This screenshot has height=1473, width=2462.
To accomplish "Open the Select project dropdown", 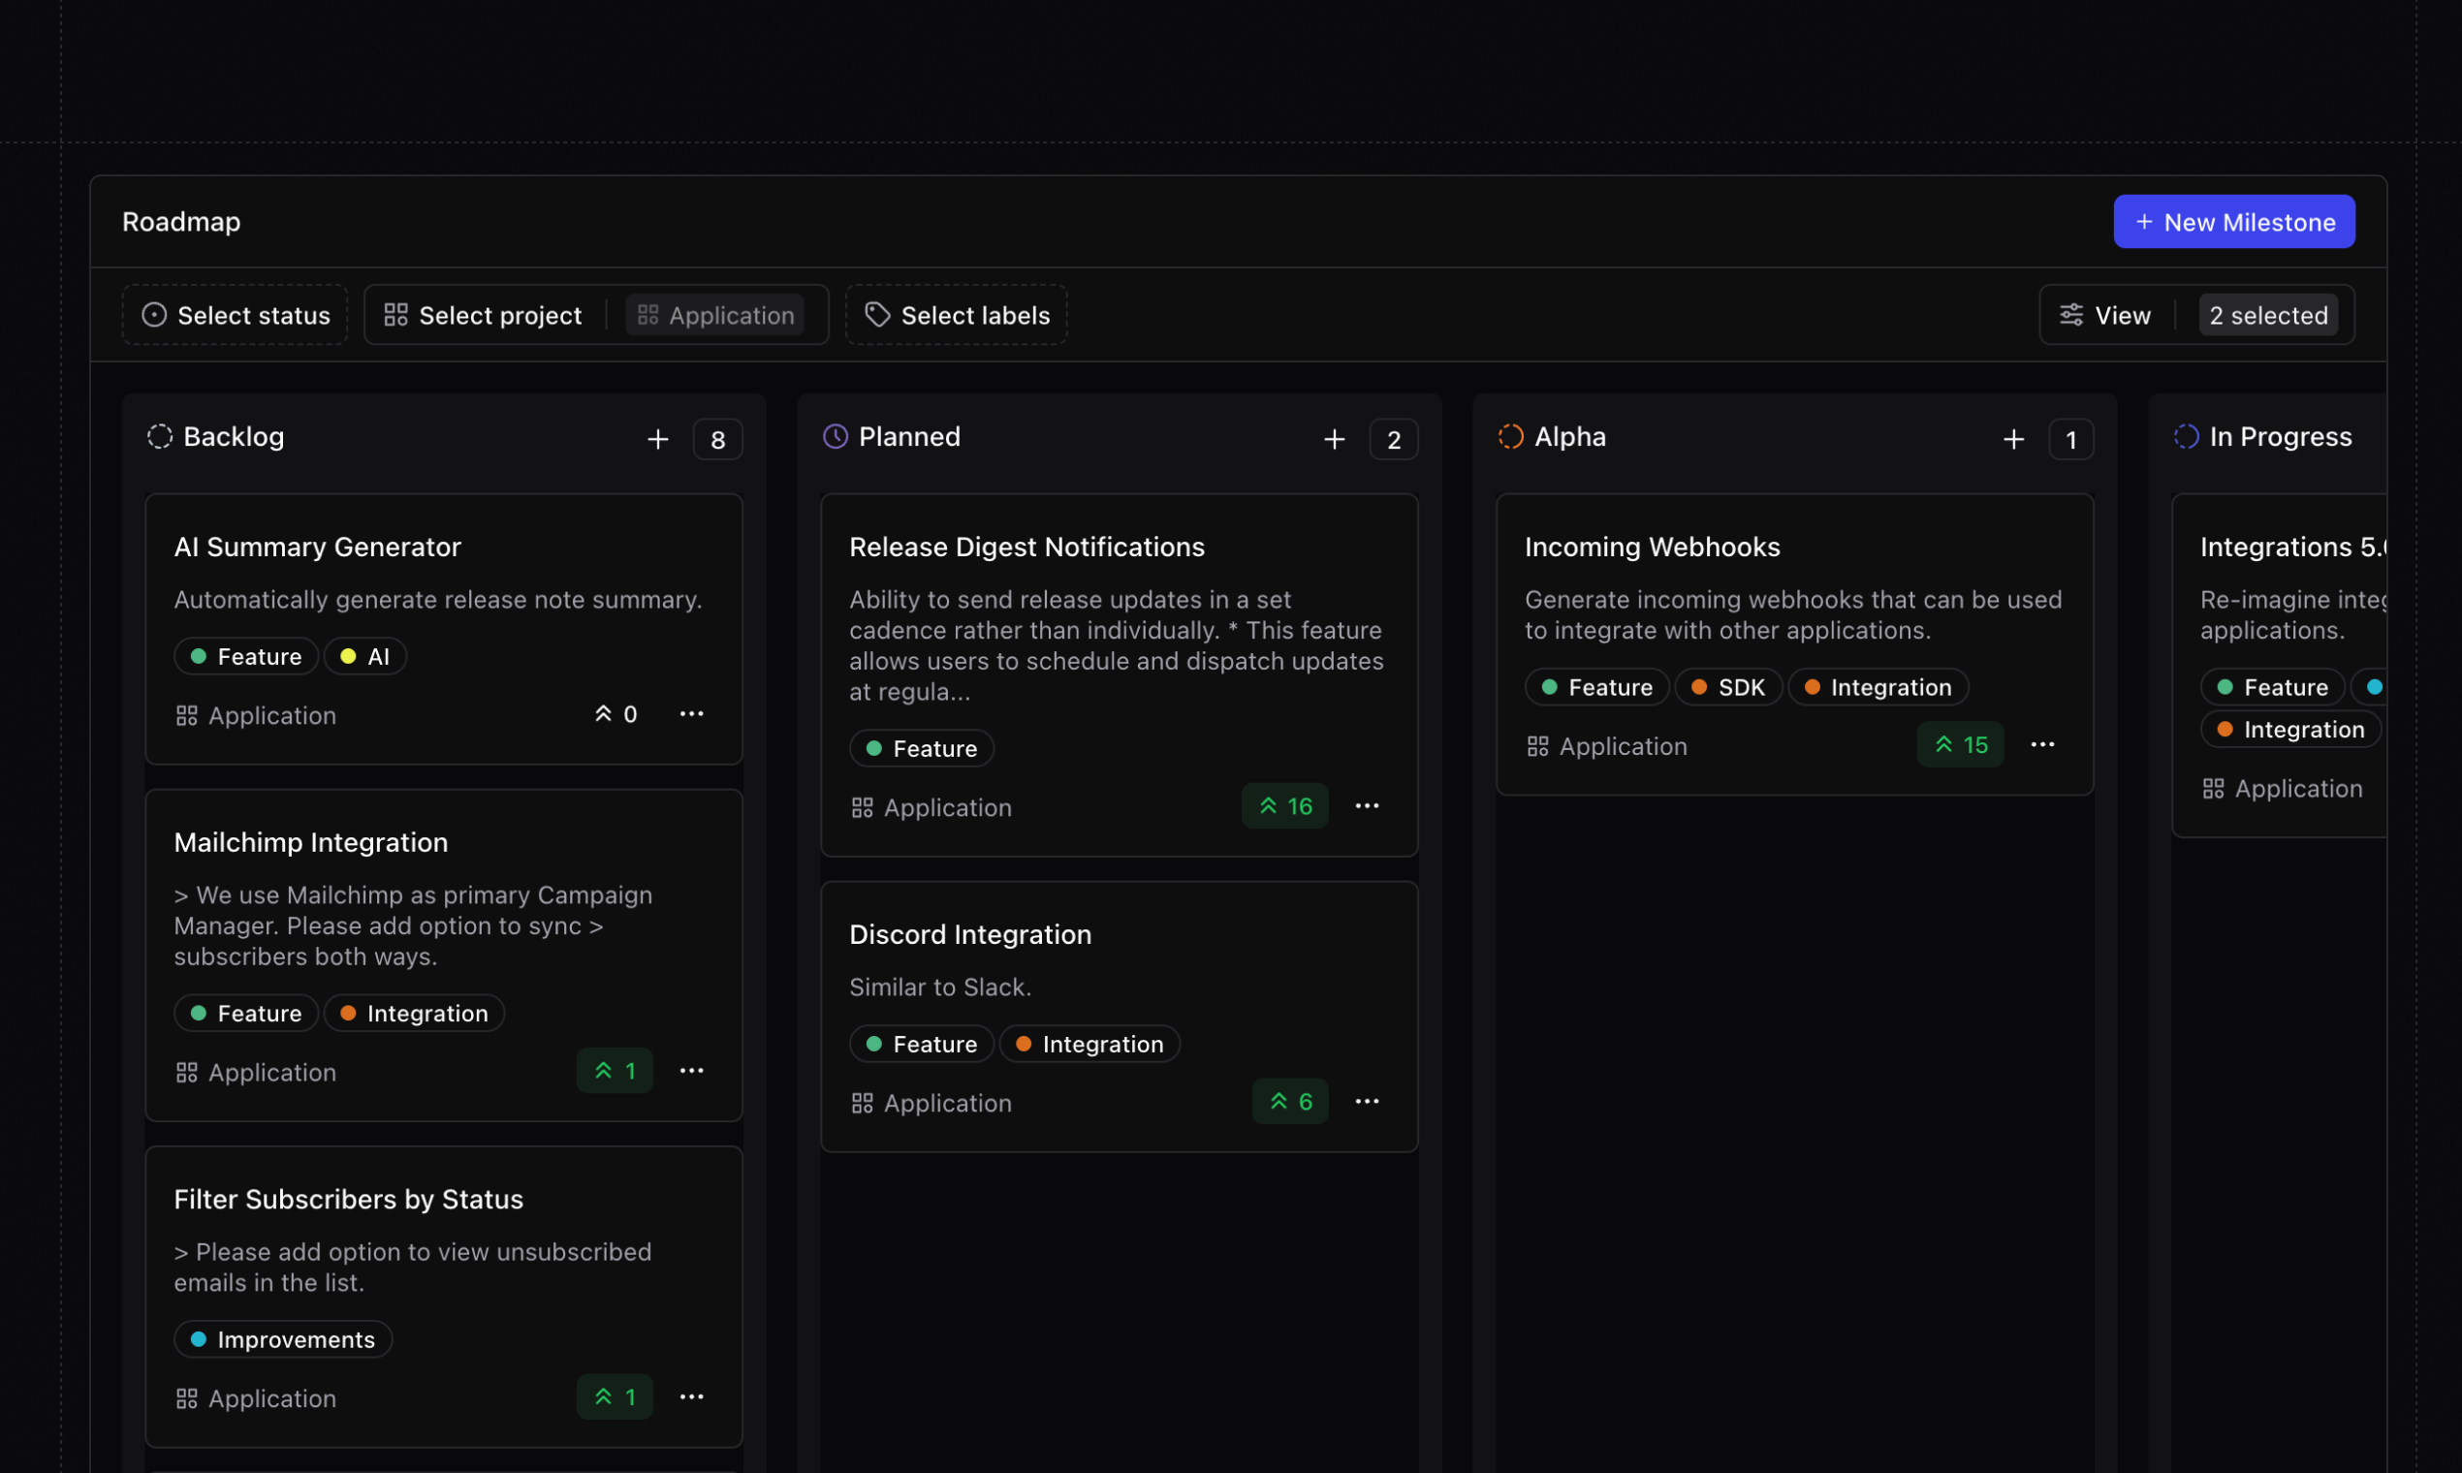I will [x=483, y=315].
